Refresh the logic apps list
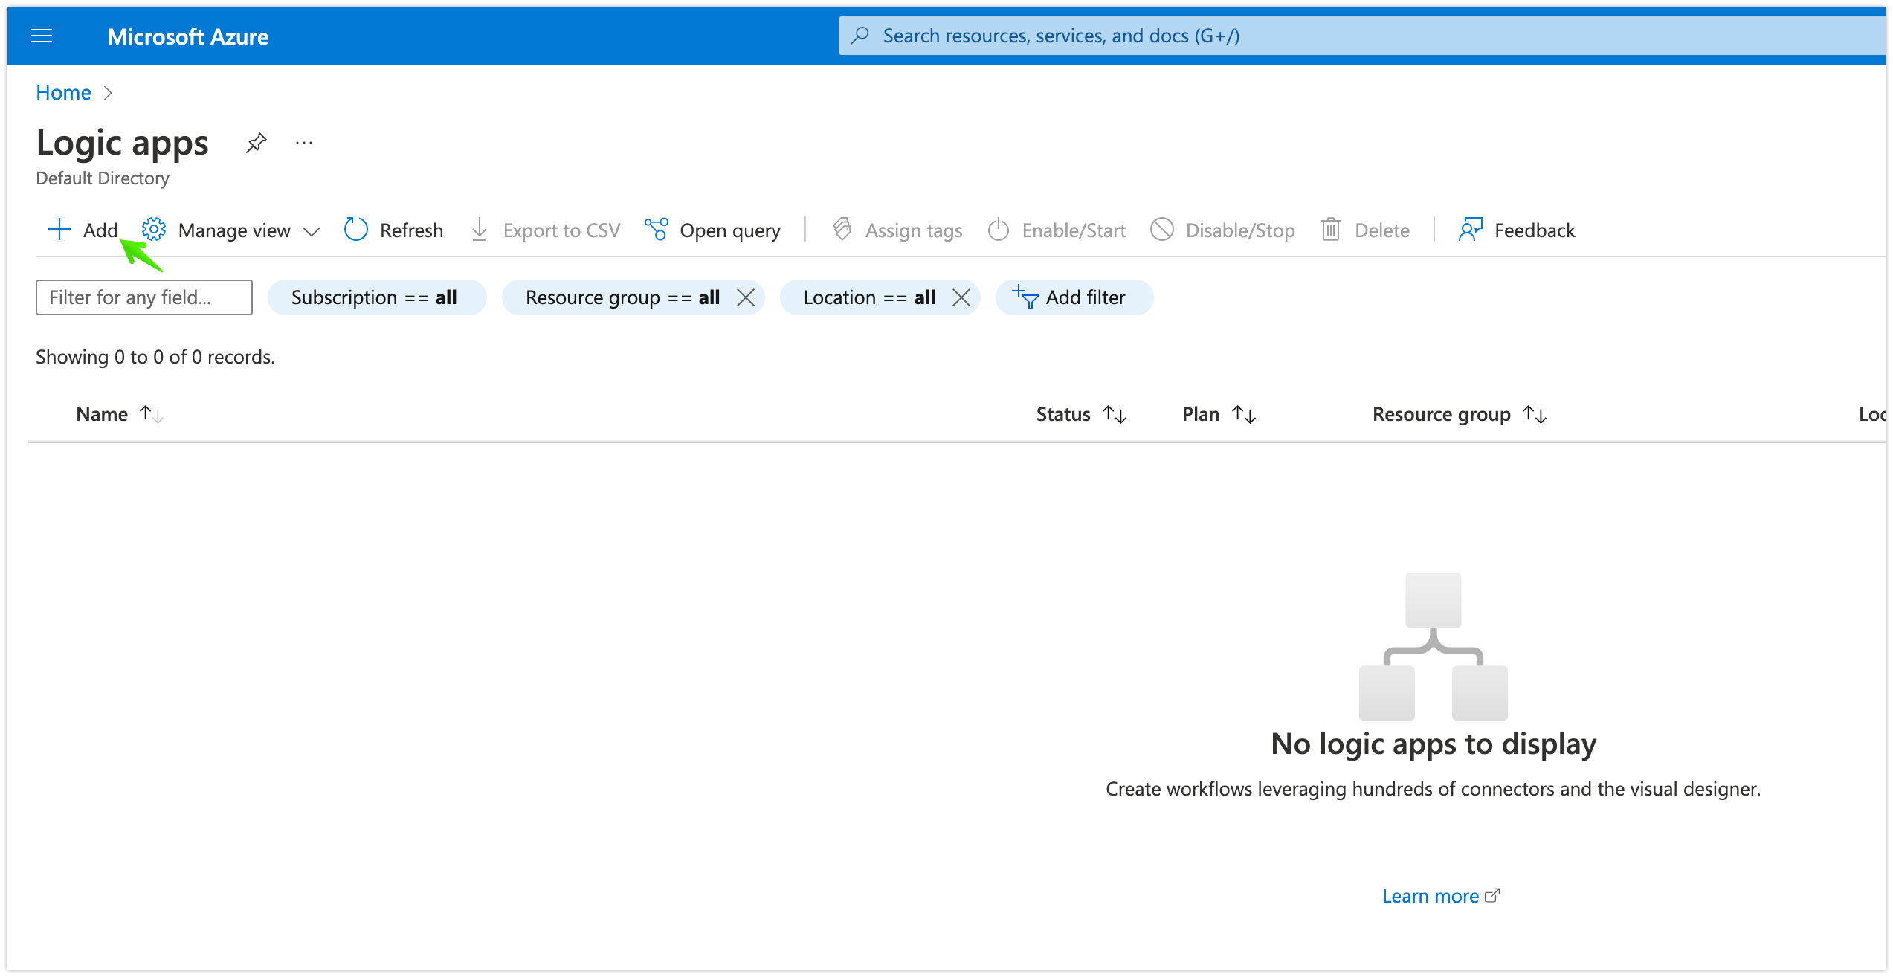Viewport: 1893px width, 977px height. click(393, 230)
